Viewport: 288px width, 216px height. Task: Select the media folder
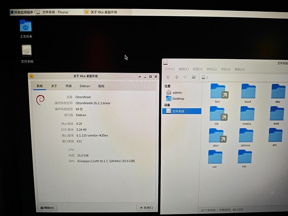point(247,116)
